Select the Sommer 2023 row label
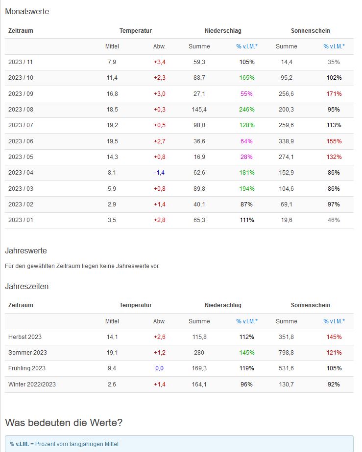Viewport: 362px width, 452px height. click(27, 353)
